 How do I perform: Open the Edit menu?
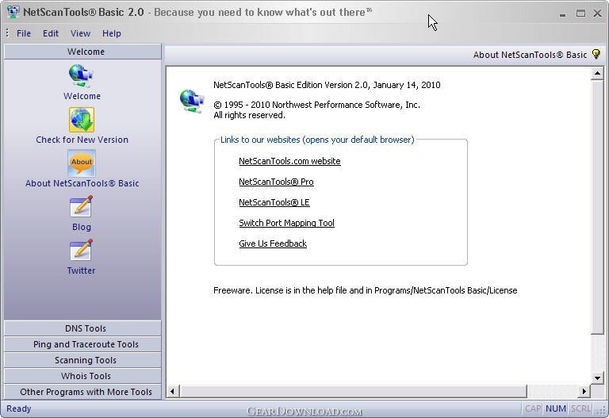[x=51, y=33]
